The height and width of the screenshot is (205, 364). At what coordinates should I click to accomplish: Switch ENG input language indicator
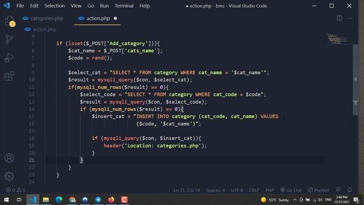point(328,200)
